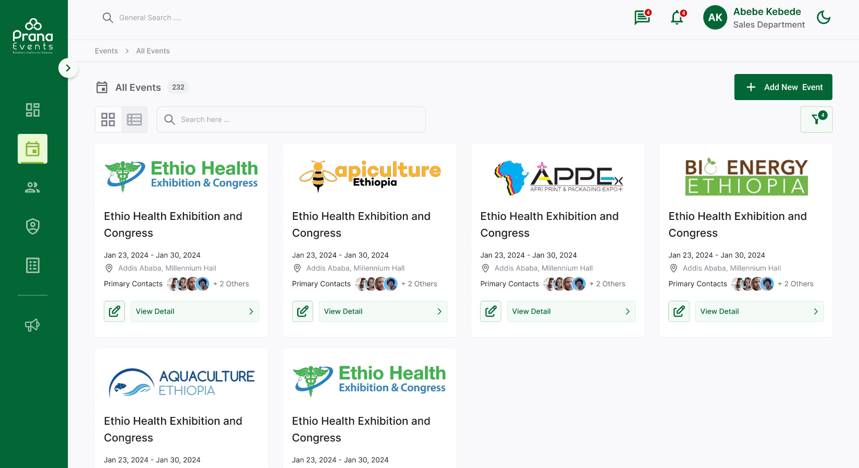Open the dashboard icon in sidebar
This screenshot has width=859, height=468.
click(33, 110)
